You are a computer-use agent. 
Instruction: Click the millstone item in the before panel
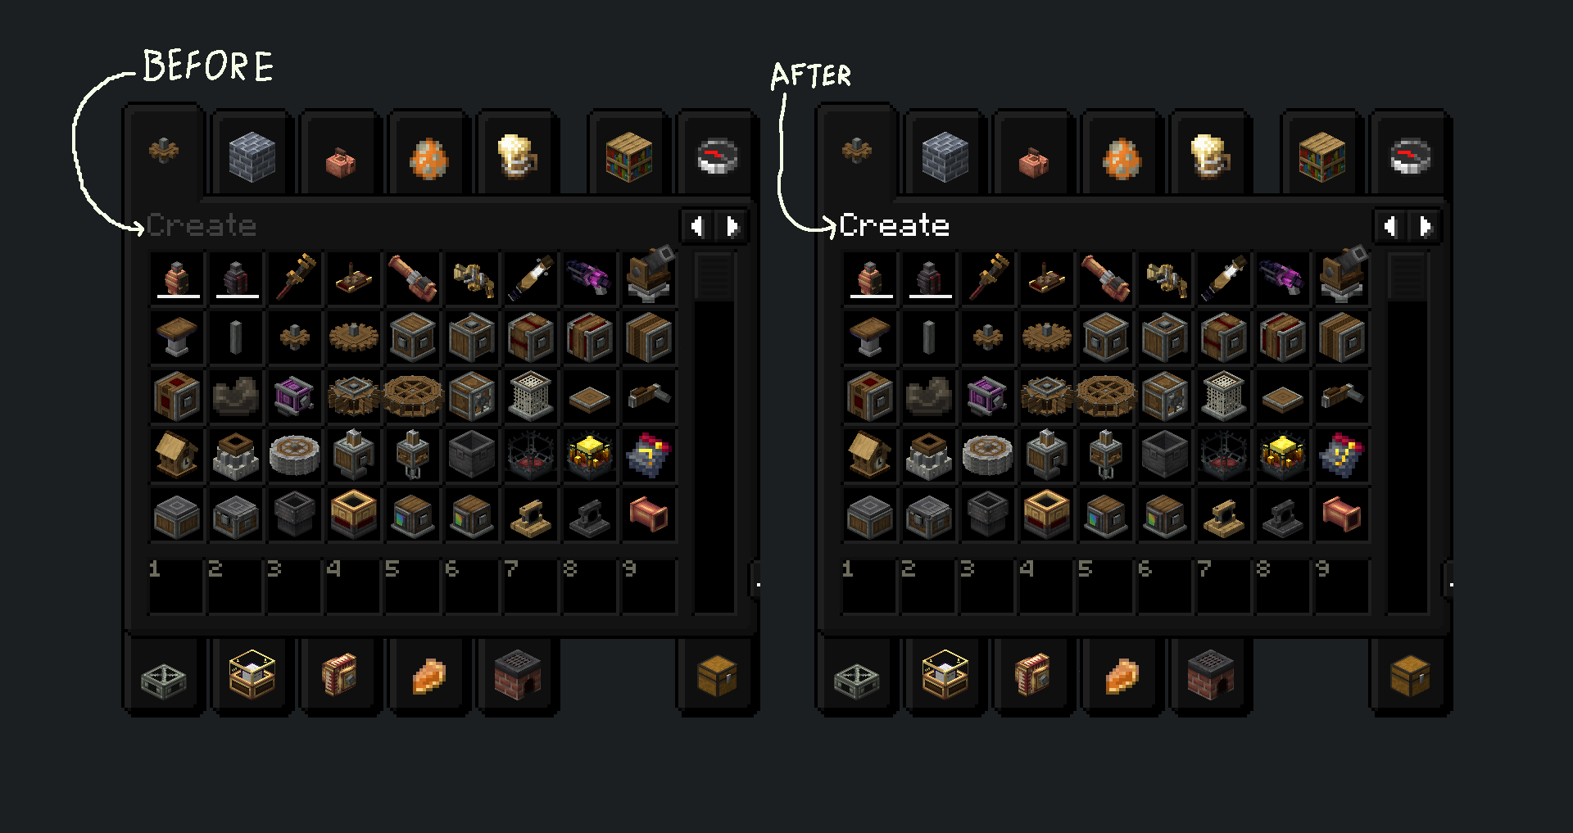[x=294, y=455]
